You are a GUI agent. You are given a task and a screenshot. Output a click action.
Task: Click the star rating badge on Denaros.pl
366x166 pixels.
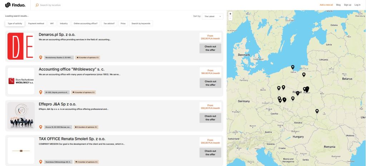tap(88, 57)
